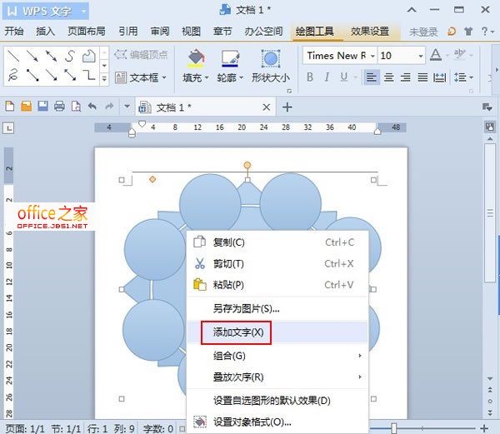Open line spacing options
The height and width of the screenshot is (434, 500).
pos(463,77)
